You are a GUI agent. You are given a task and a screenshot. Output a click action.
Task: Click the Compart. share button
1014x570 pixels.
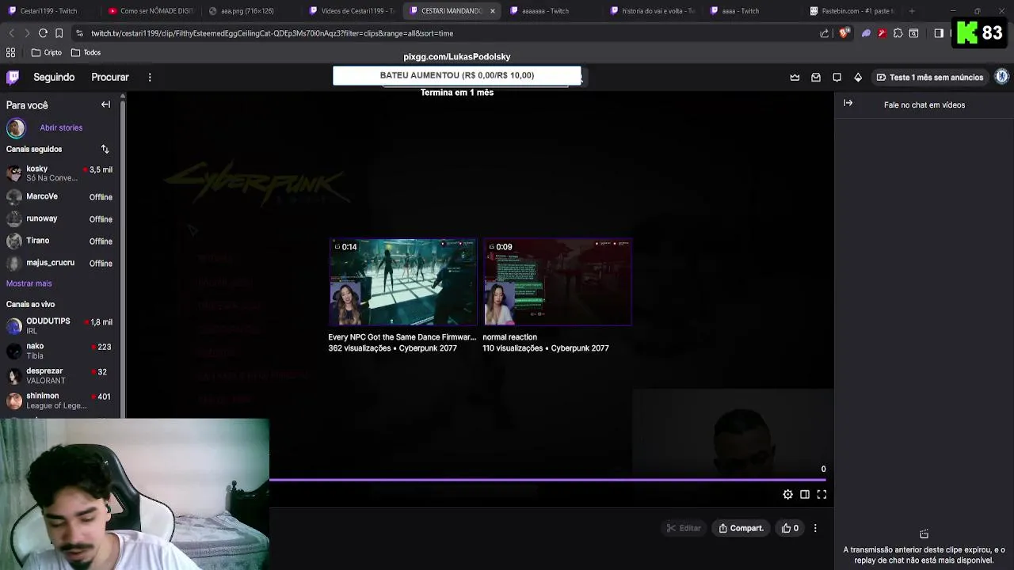[x=741, y=528]
